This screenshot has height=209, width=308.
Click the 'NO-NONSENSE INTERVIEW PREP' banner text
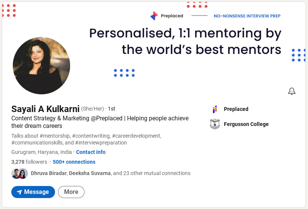[x=247, y=16]
